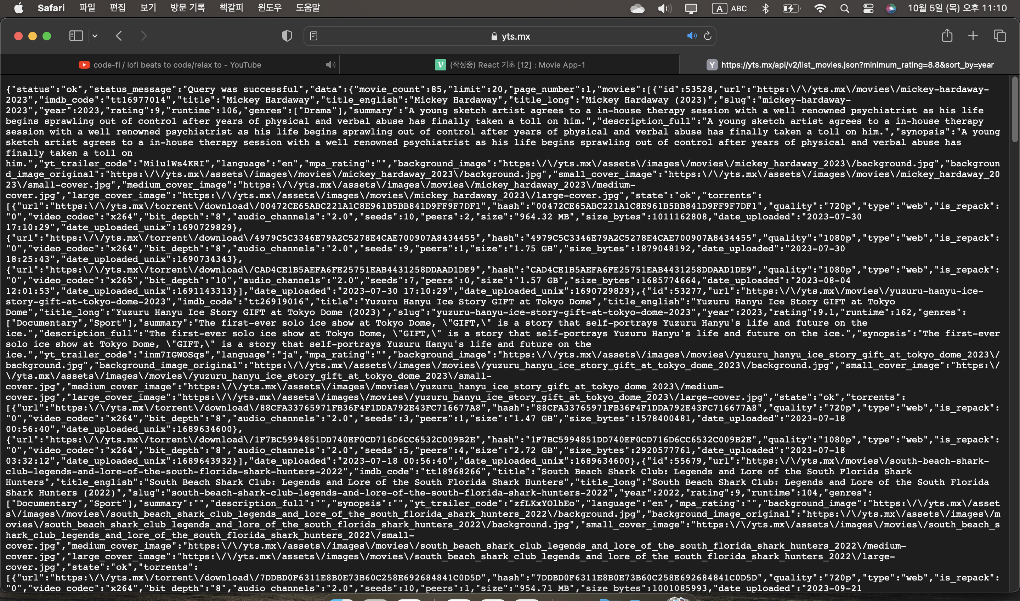Show tab overview icon
The width and height of the screenshot is (1020, 601).
(x=999, y=36)
